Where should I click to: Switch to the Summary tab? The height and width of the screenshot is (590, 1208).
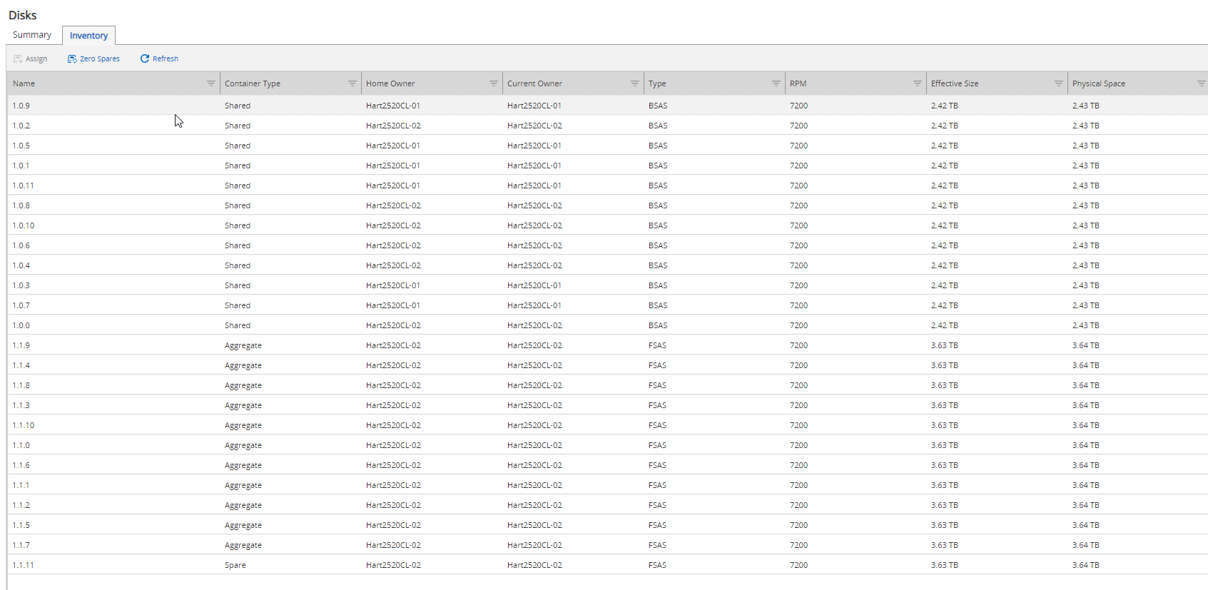[x=32, y=35]
